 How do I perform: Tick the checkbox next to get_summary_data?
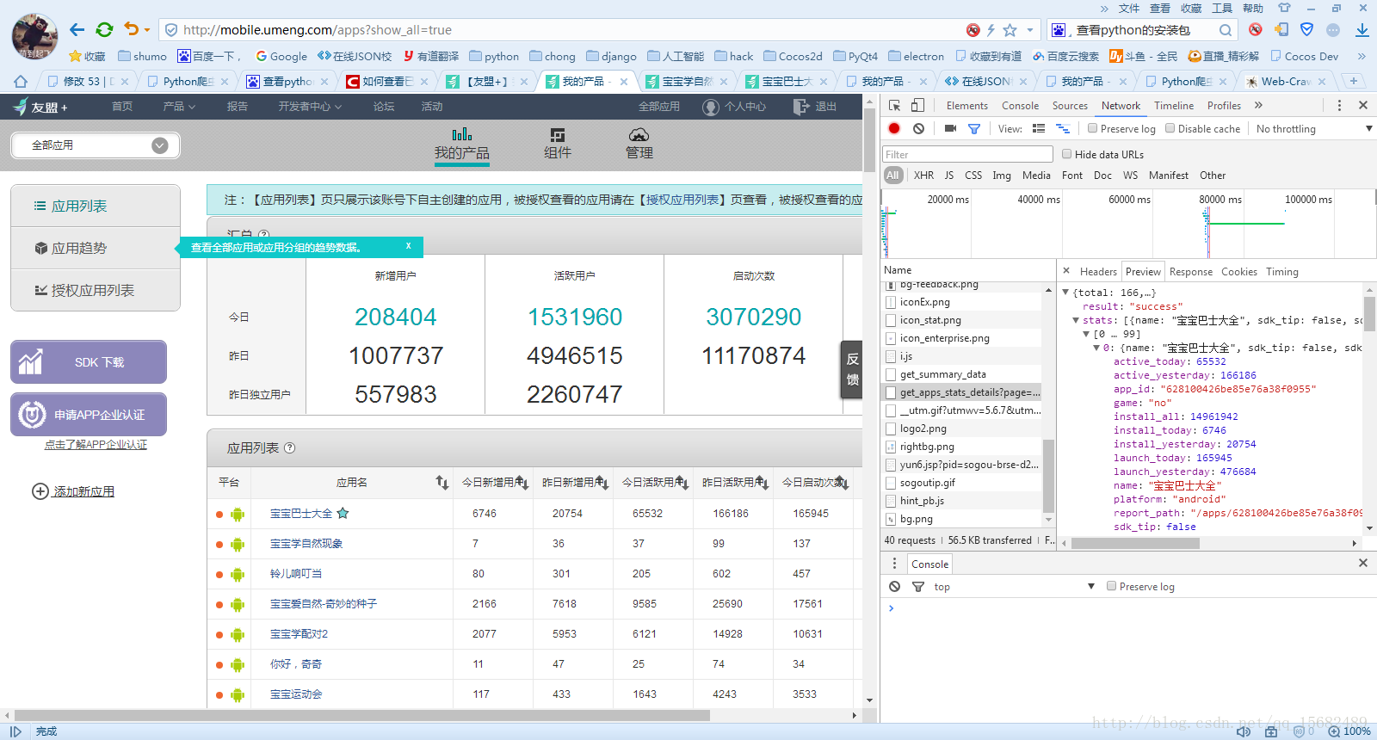(x=892, y=374)
